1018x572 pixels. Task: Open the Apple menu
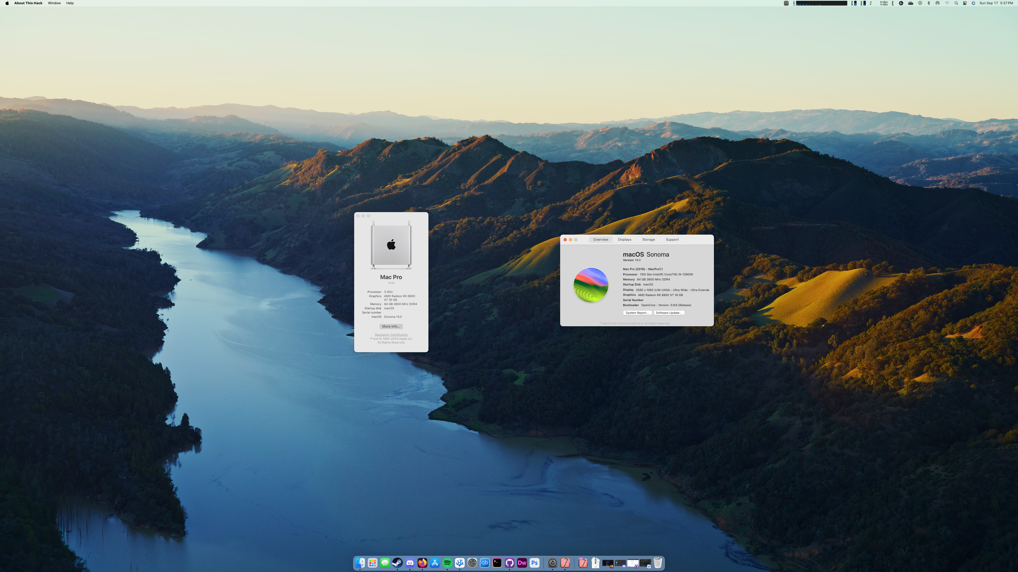(7, 3)
